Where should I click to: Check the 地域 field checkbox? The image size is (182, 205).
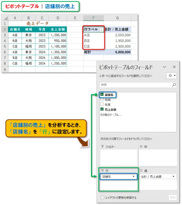click(x=102, y=99)
